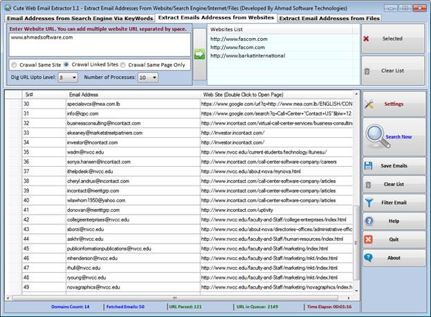
Task: Select the Crawal Same Site radio button
Action: click(x=14, y=65)
